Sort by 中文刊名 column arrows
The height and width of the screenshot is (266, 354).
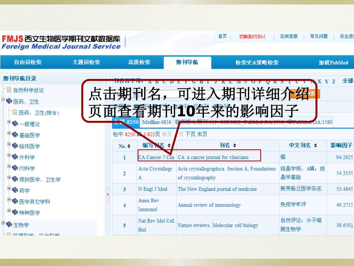point(315,145)
